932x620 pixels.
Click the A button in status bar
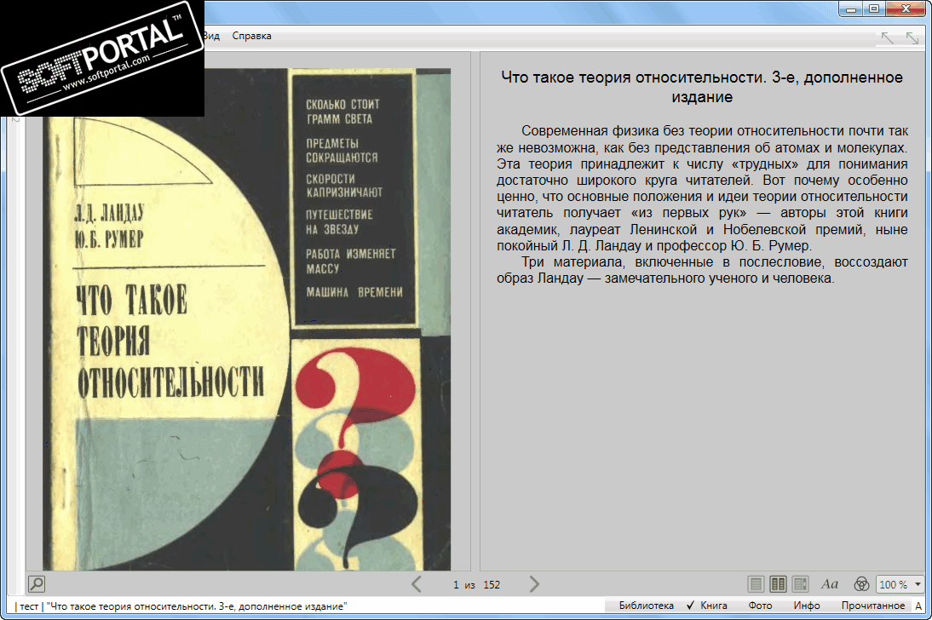point(918,606)
